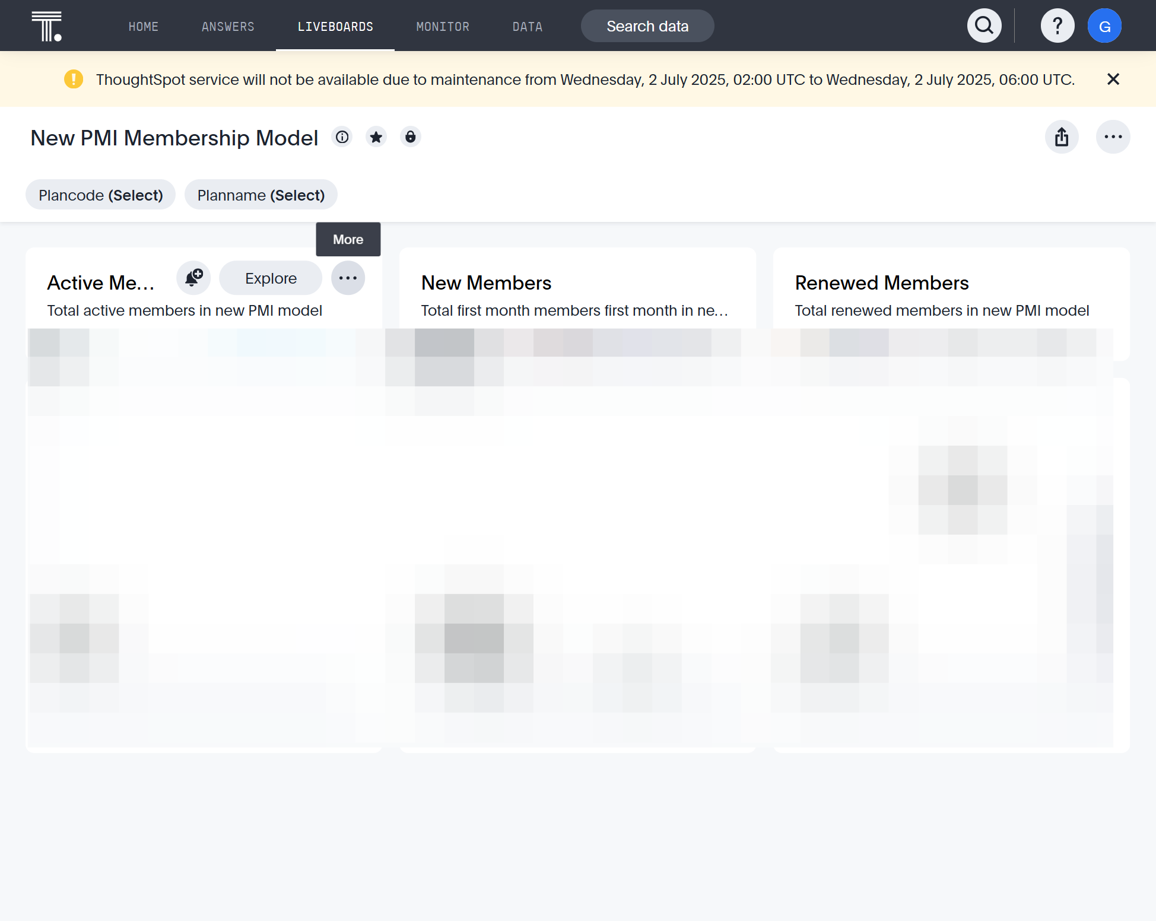Open the help question mark icon
Image resolution: width=1156 pixels, height=921 pixels.
pyautogui.click(x=1057, y=26)
